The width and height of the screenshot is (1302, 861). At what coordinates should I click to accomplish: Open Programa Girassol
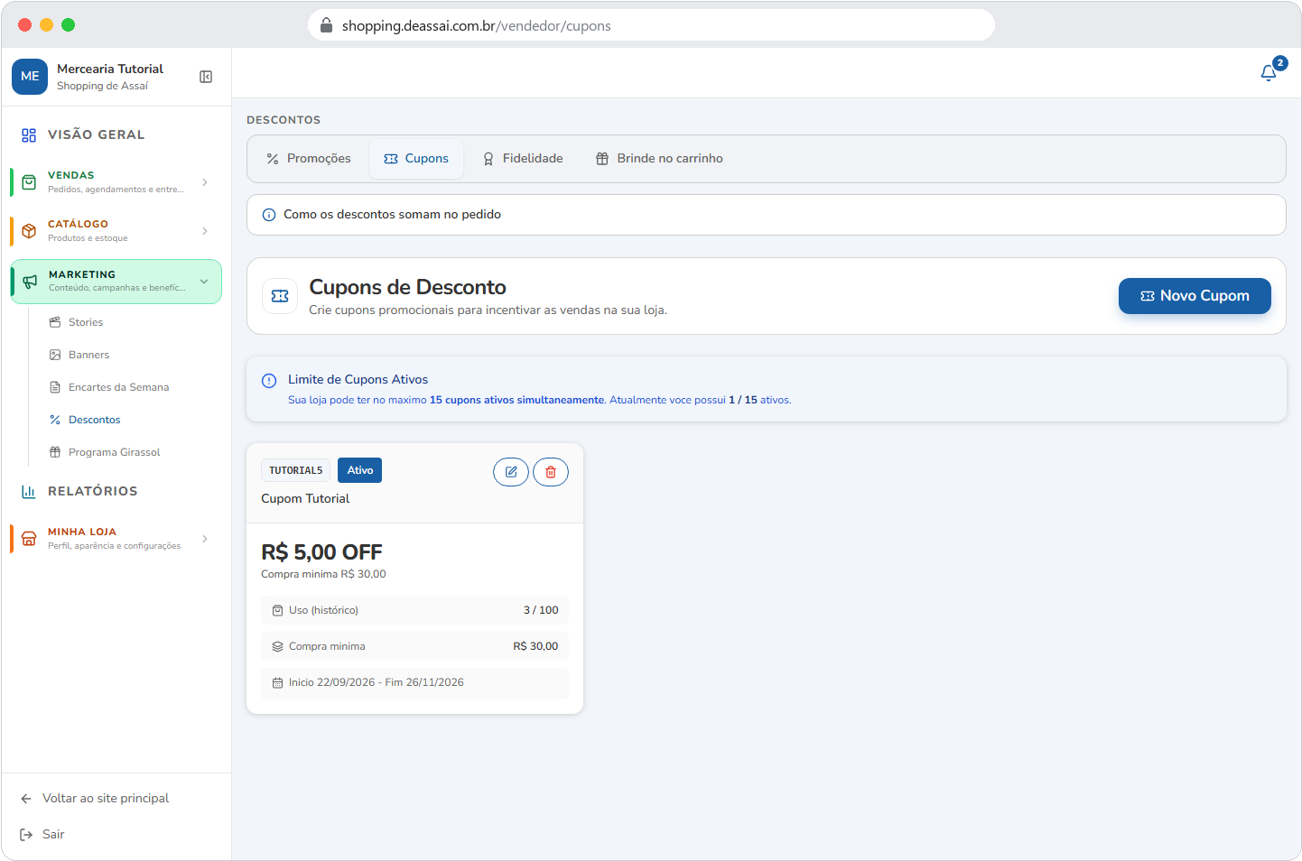point(115,452)
